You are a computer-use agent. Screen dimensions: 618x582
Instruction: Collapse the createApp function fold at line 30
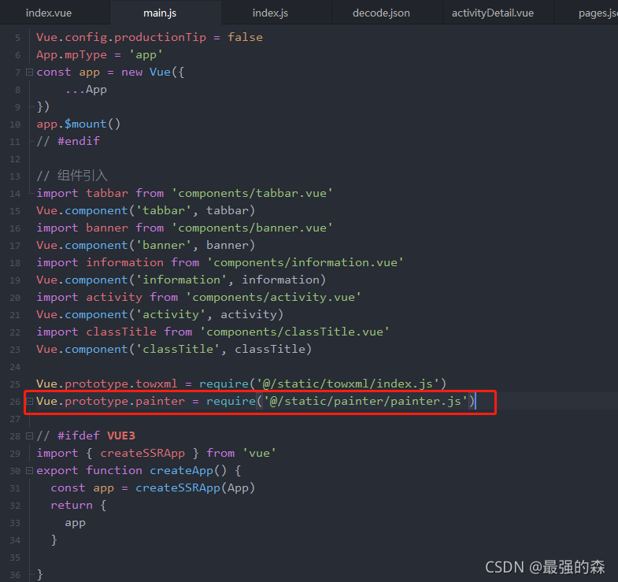pyautogui.click(x=29, y=471)
